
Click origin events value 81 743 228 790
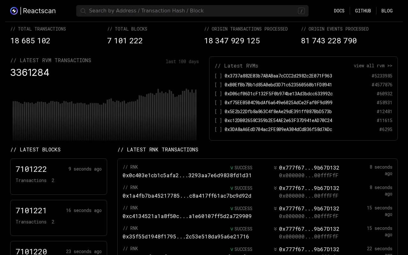point(329,41)
